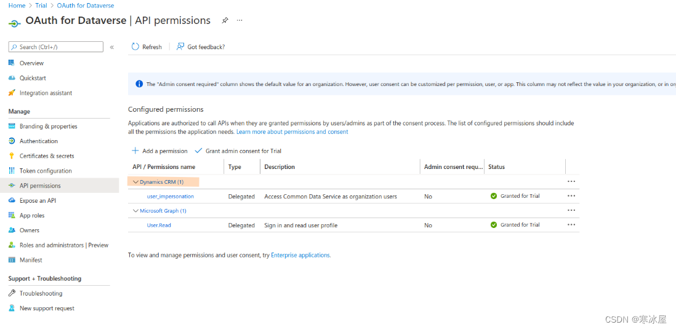Click the Refresh button label
The height and width of the screenshot is (330, 676).
152,47
